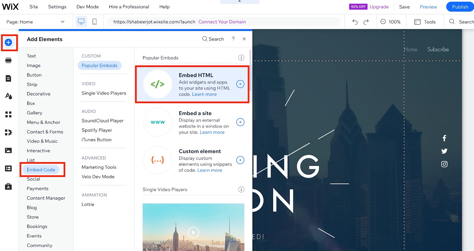
Task: Select the Contact & Forms category
Action: pyautogui.click(x=45, y=132)
